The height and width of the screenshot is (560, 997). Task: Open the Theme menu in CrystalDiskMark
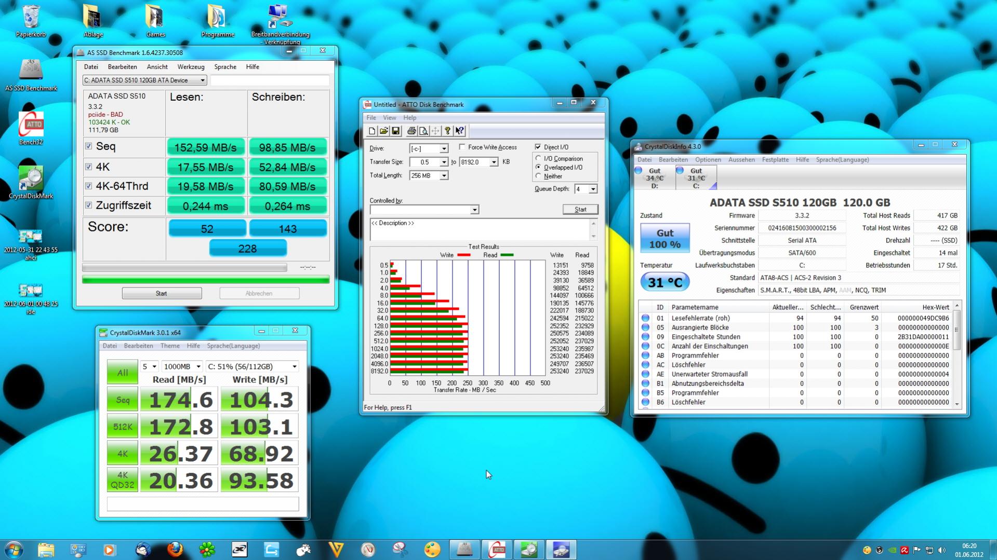170,346
